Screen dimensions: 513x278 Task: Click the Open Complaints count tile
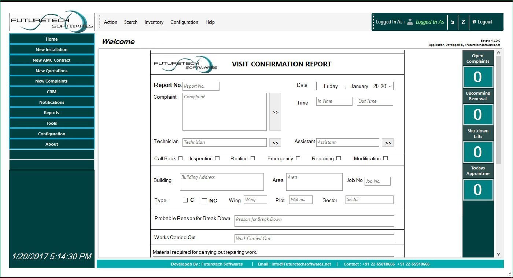(478, 77)
